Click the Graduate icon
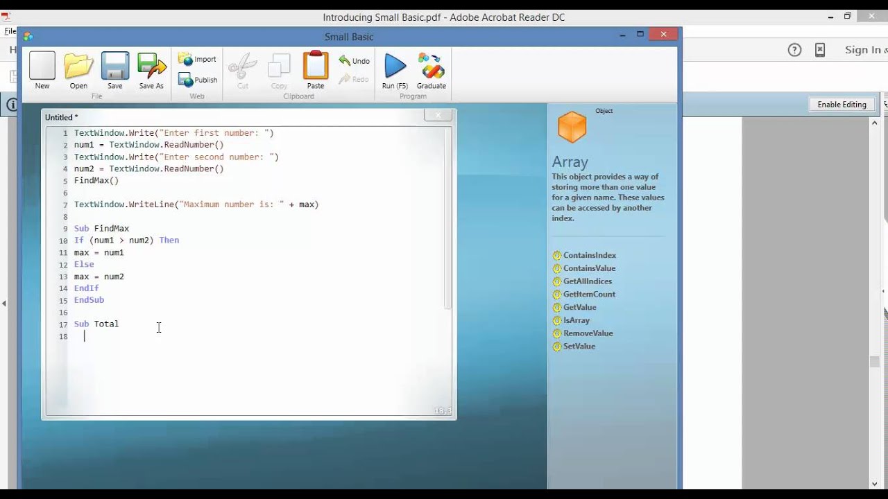The width and height of the screenshot is (888, 499). [x=432, y=70]
